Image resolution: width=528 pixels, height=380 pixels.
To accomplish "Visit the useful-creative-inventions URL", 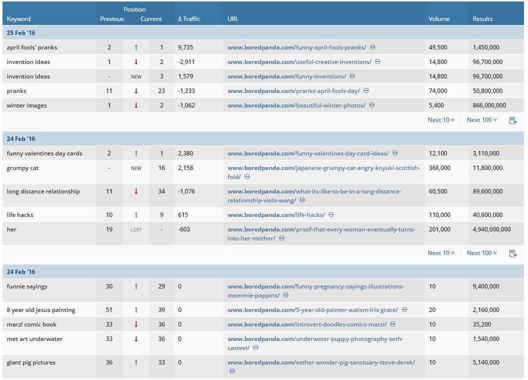I will point(300,61).
